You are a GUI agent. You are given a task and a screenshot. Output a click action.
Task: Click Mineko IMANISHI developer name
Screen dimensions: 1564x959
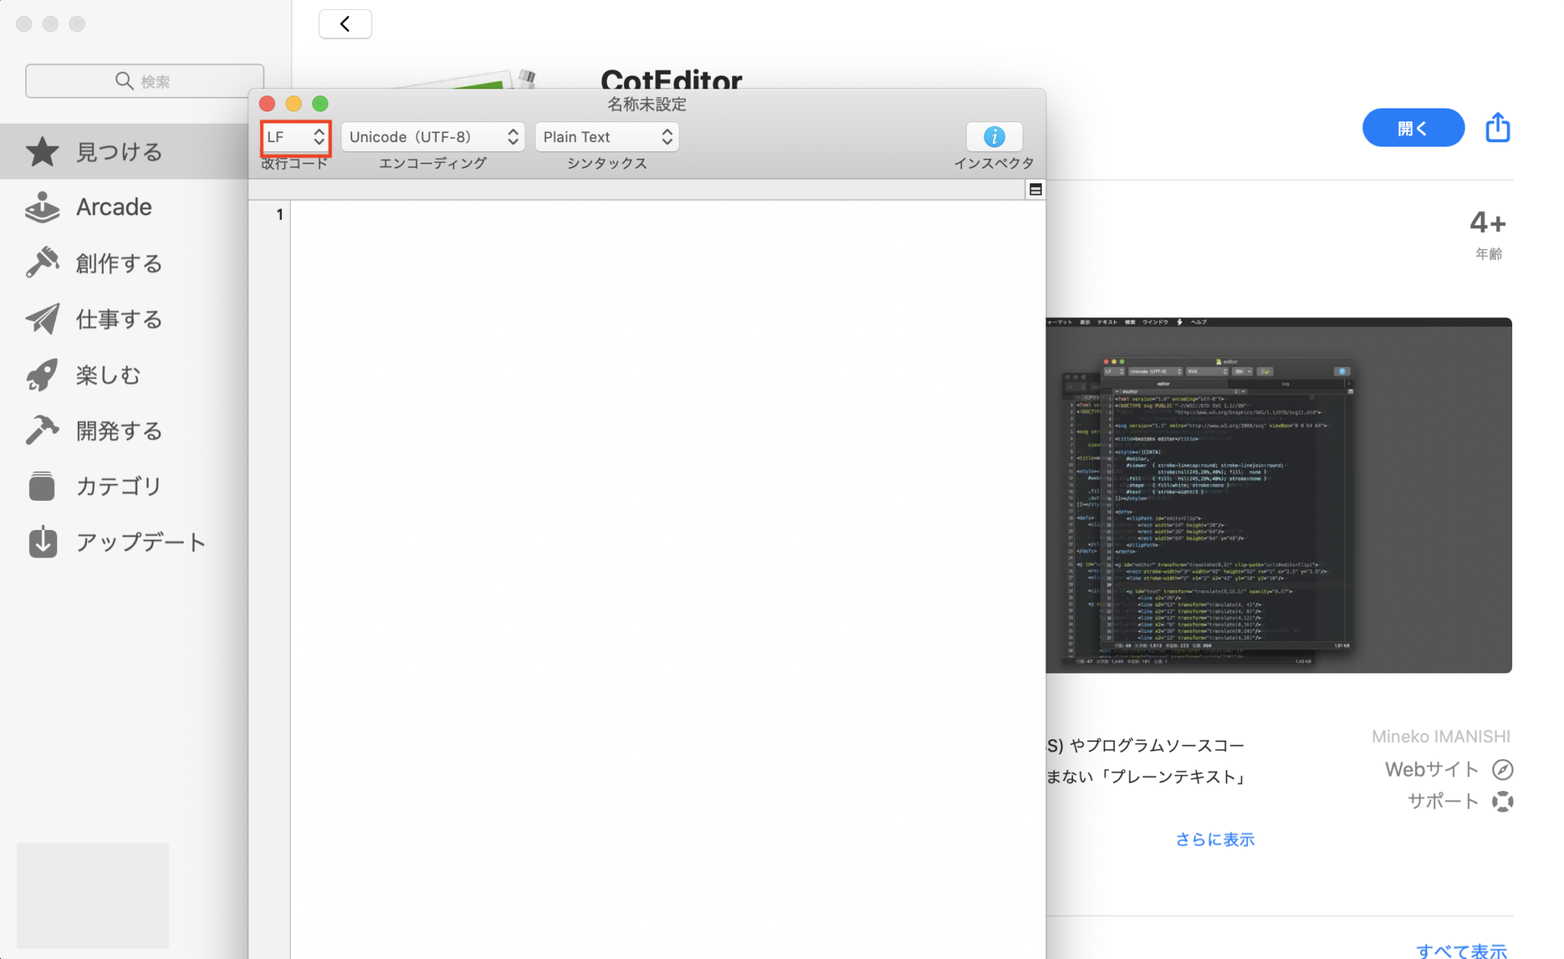1440,736
